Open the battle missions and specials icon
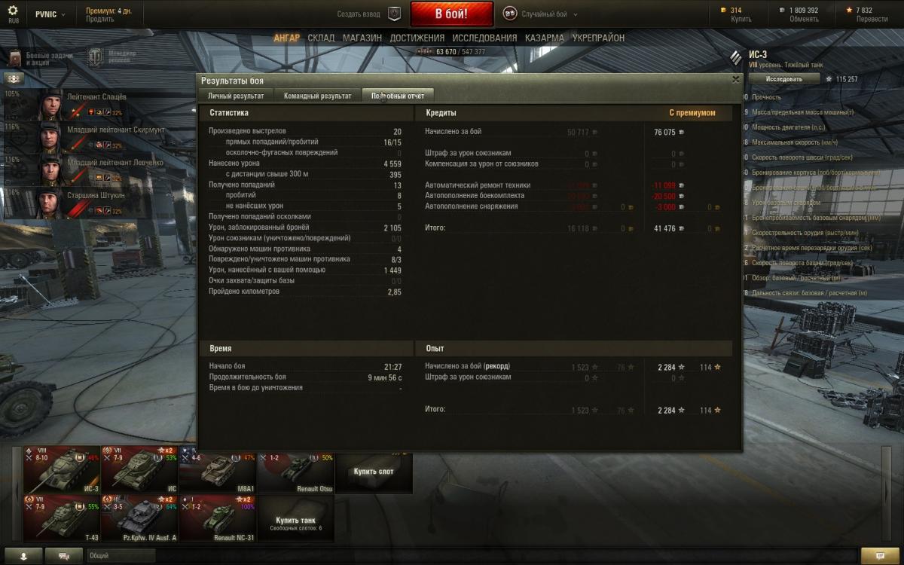This screenshot has height=565, width=904. point(16,58)
